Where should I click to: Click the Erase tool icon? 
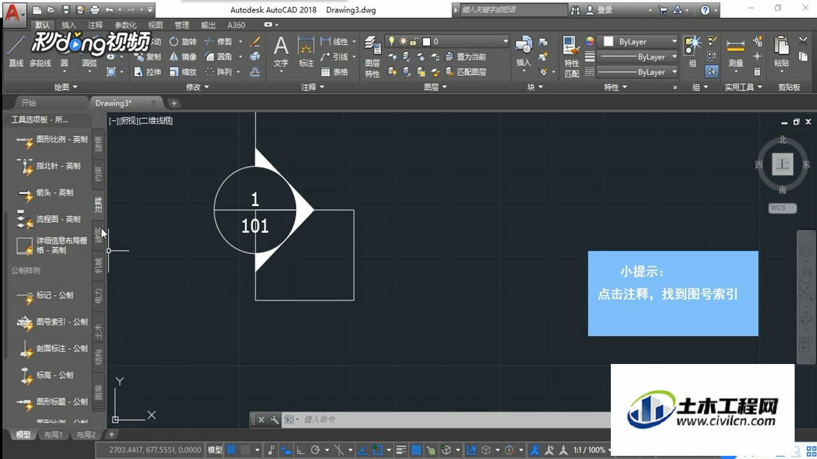click(x=255, y=41)
